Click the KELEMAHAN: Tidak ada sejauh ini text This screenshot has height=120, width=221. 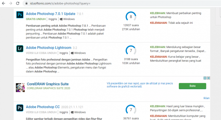click(171, 23)
